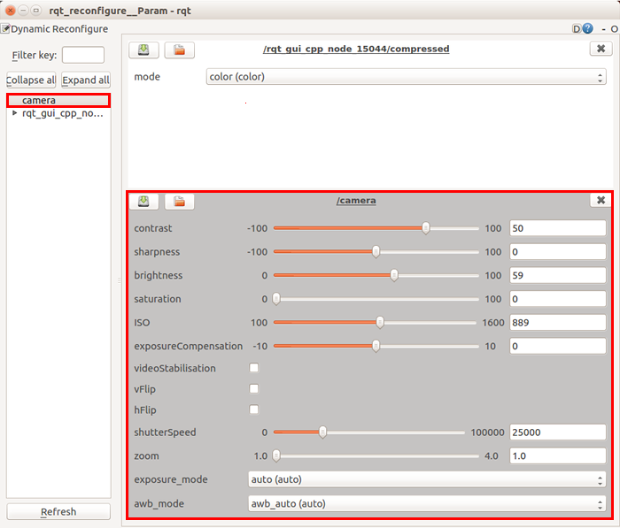620x528 pixels.
Task: Enable the videoStabilisation checkbox
Action: tap(254, 368)
